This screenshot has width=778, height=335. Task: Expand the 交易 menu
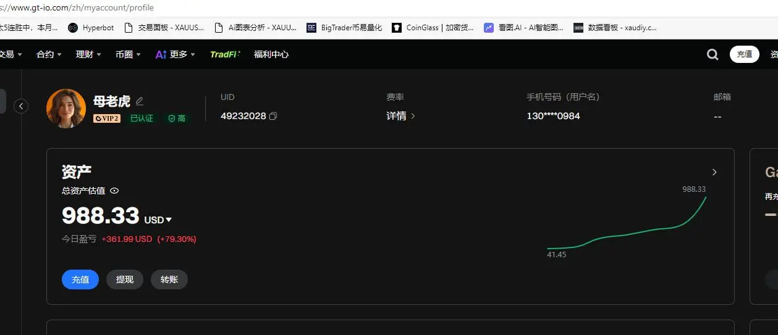[10, 54]
